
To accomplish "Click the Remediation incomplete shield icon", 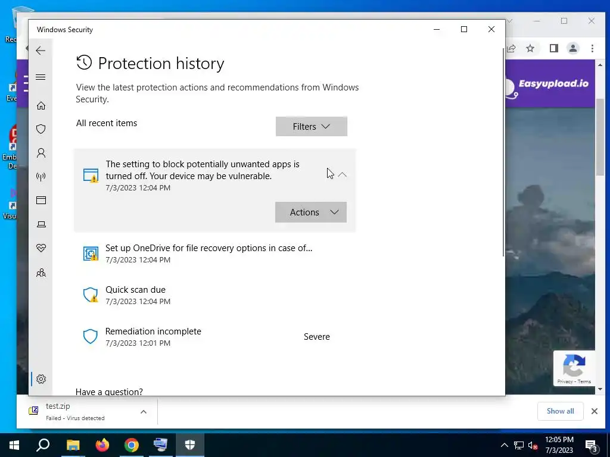I will pyautogui.click(x=91, y=337).
